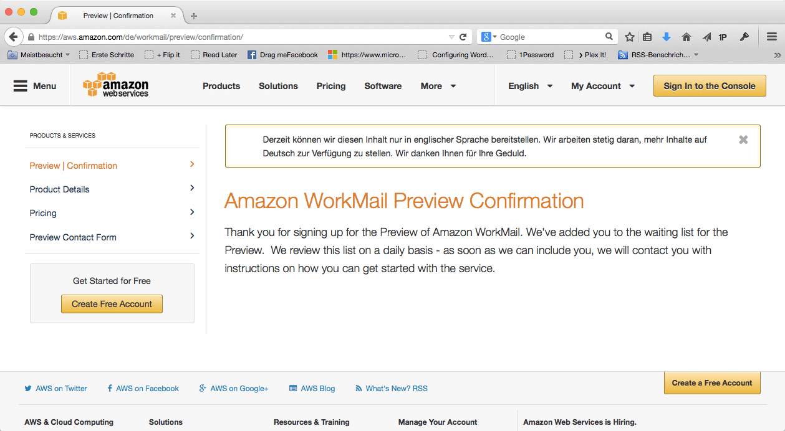Open the Microsoft bookmark in bookmarks bar
This screenshot has width=785, height=431.
click(x=367, y=55)
